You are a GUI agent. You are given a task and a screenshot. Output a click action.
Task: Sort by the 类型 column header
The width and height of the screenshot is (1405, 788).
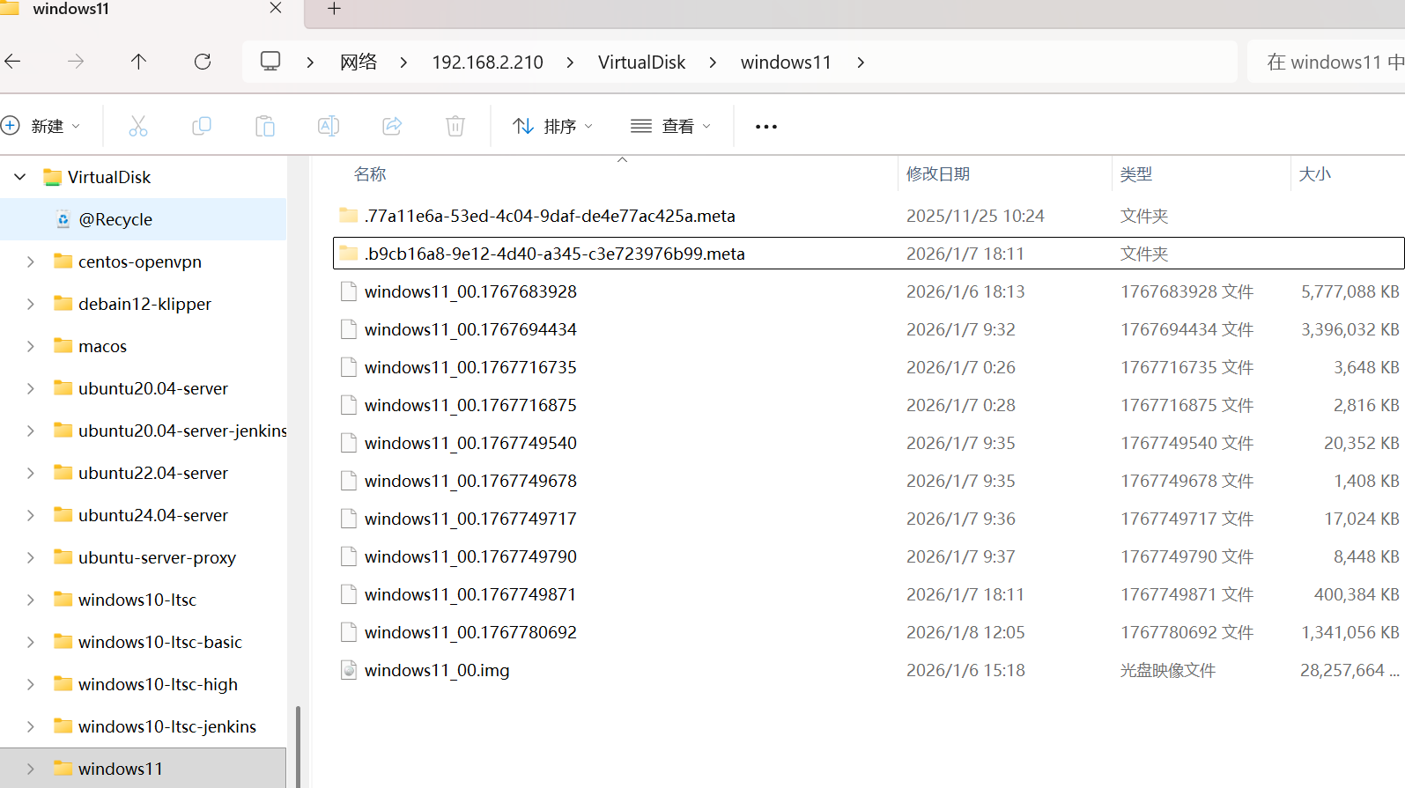[x=1136, y=174]
